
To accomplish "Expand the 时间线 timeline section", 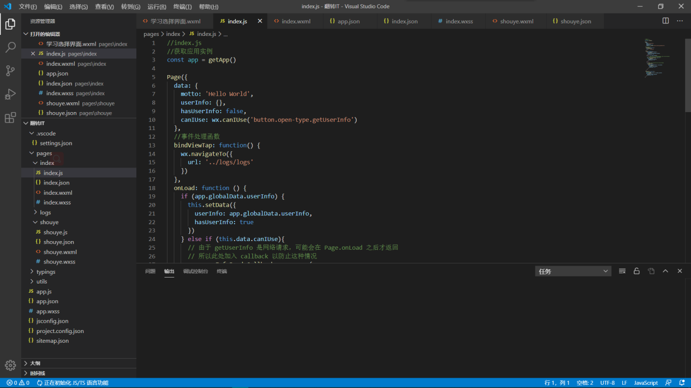I will [79, 373].
